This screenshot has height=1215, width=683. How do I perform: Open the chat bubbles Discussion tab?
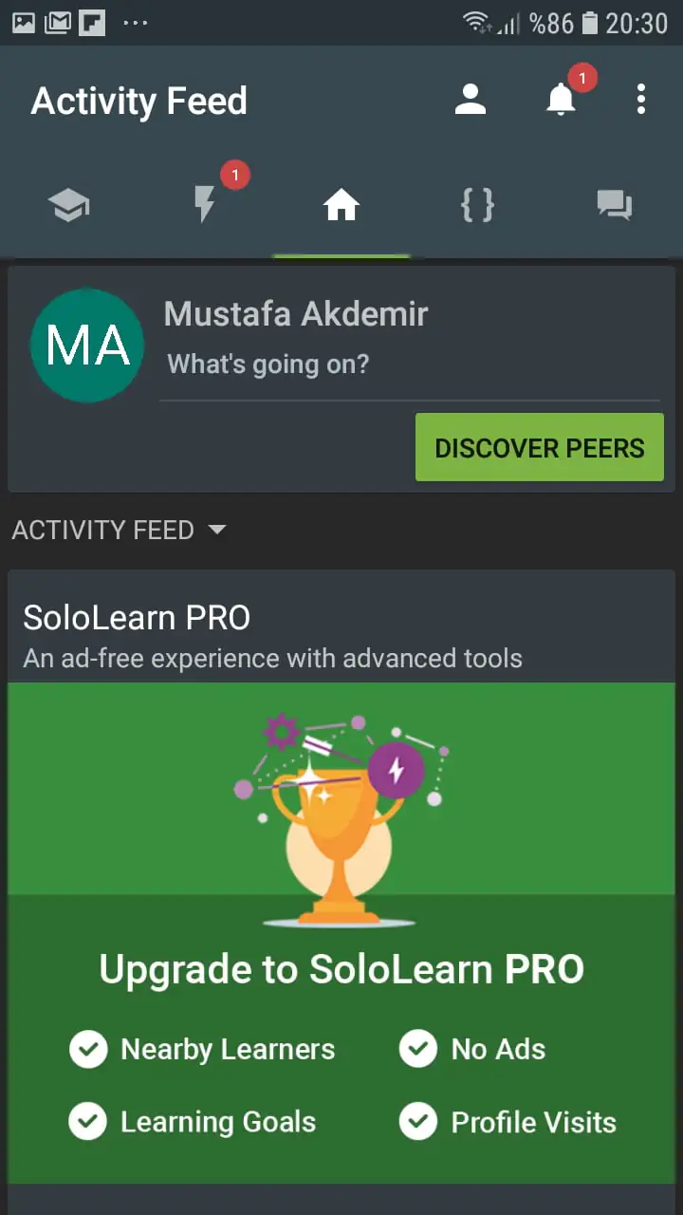point(614,205)
